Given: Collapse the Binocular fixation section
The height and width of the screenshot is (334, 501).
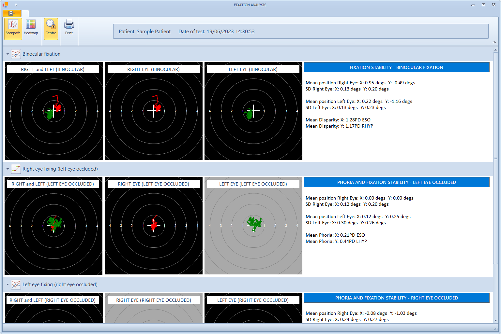Looking at the screenshot, I should coord(8,54).
